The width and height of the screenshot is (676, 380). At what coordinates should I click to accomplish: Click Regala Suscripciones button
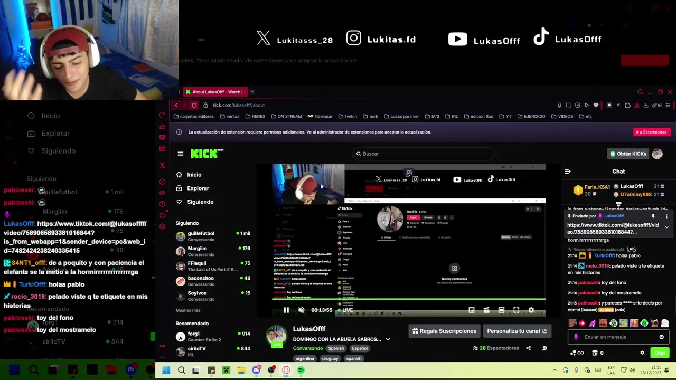coord(444,331)
